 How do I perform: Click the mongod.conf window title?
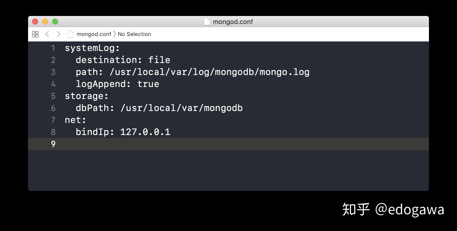[x=233, y=22]
